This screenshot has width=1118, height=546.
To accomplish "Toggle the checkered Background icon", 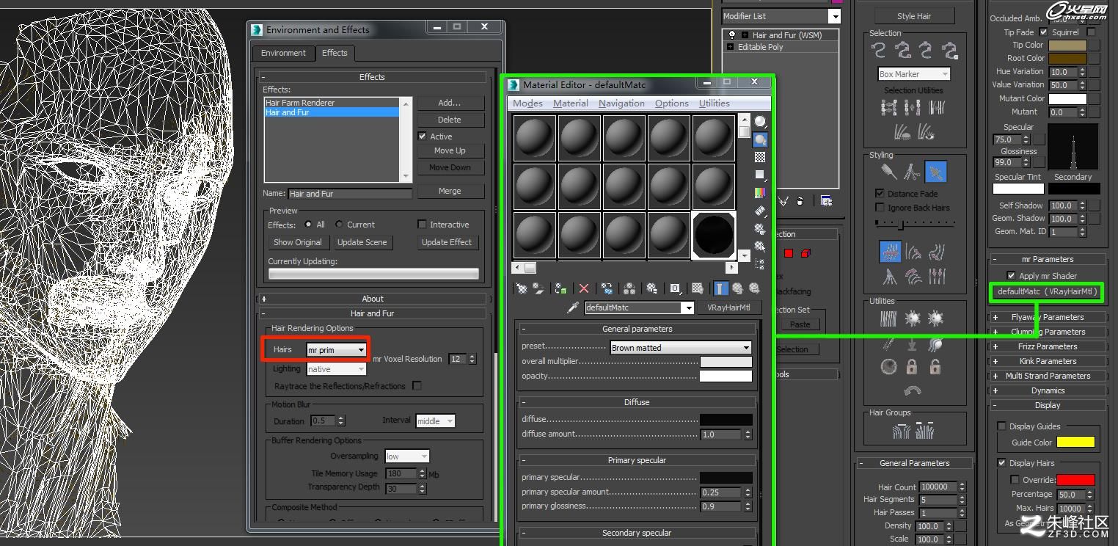I will pyautogui.click(x=760, y=157).
